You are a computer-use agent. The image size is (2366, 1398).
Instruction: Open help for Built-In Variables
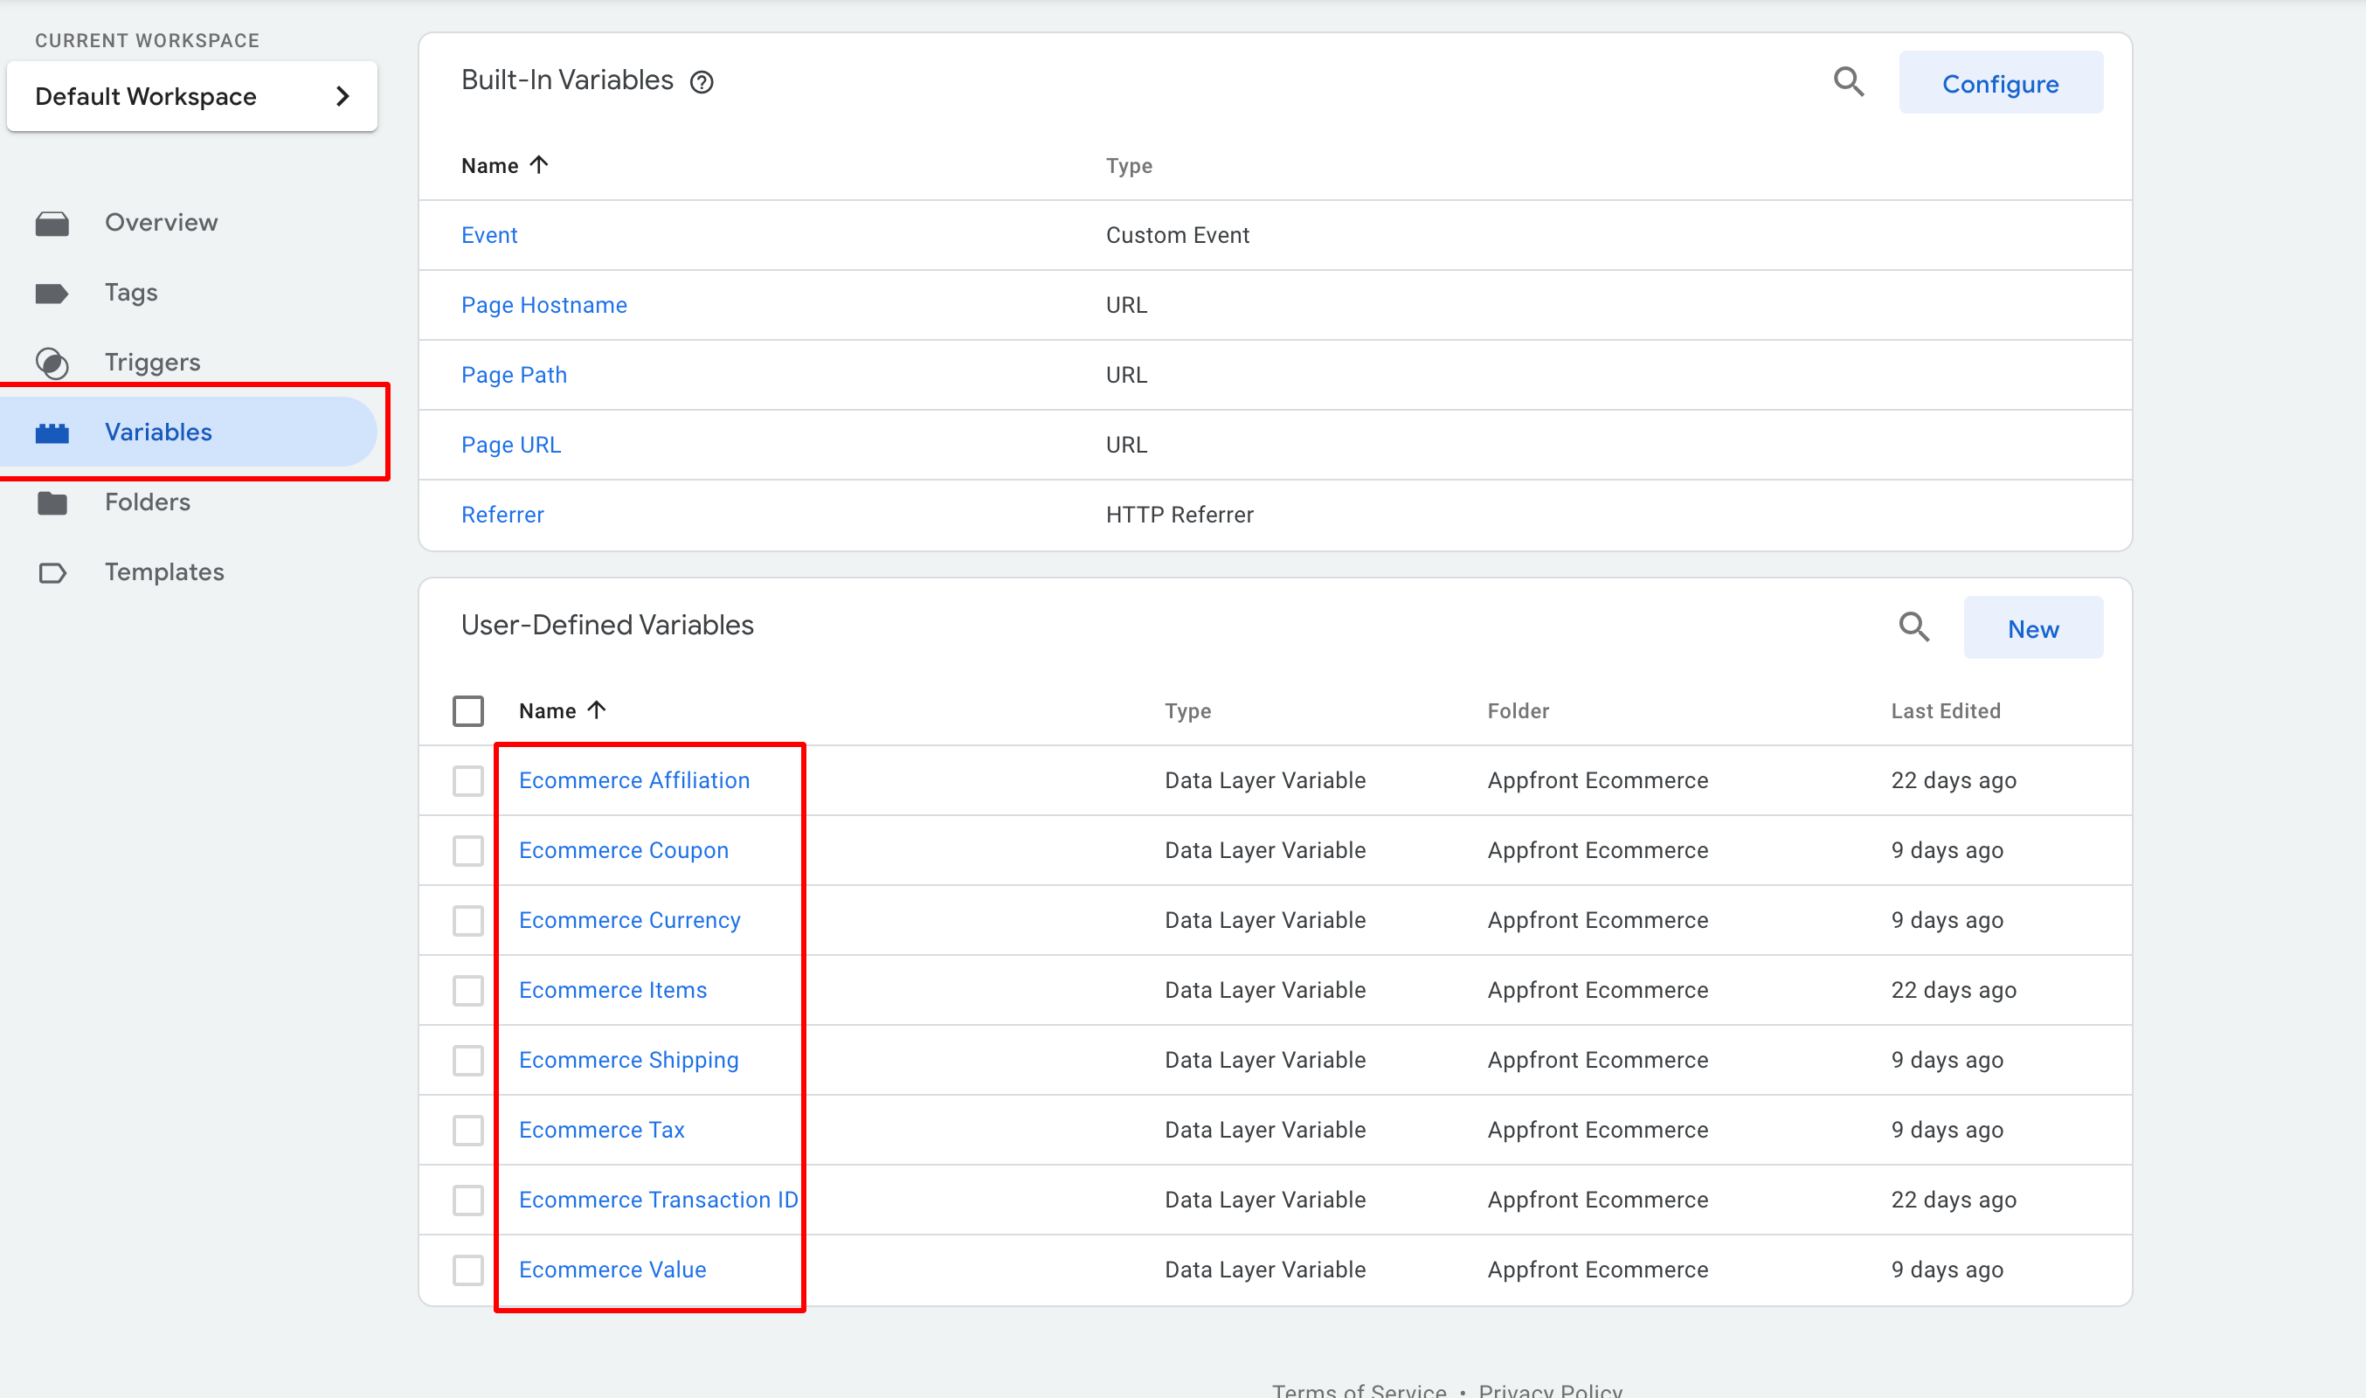pos(702,82)
